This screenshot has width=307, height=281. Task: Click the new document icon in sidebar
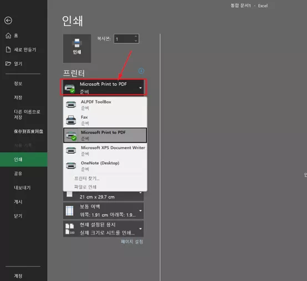click(x=8, y=49)
